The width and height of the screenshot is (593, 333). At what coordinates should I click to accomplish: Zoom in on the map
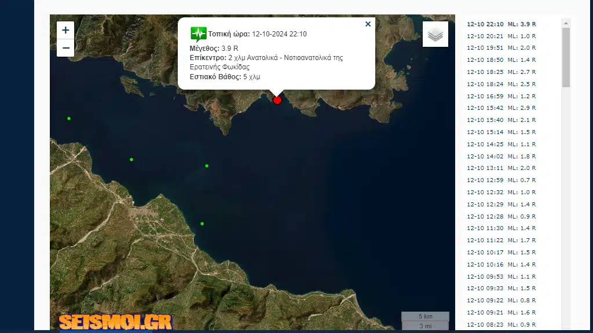pos(65,31)
